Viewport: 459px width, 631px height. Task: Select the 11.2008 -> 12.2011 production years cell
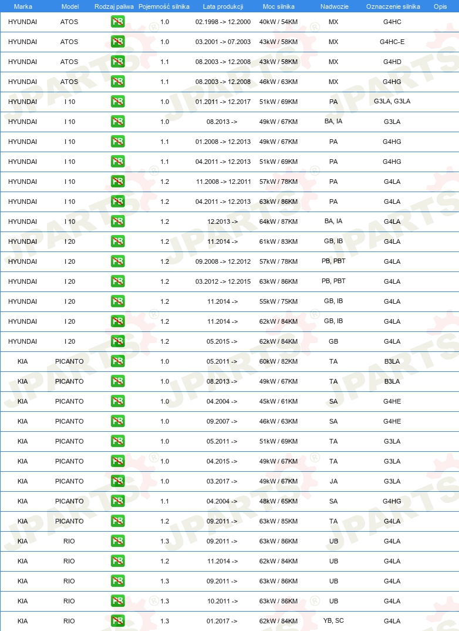(224, 182)
